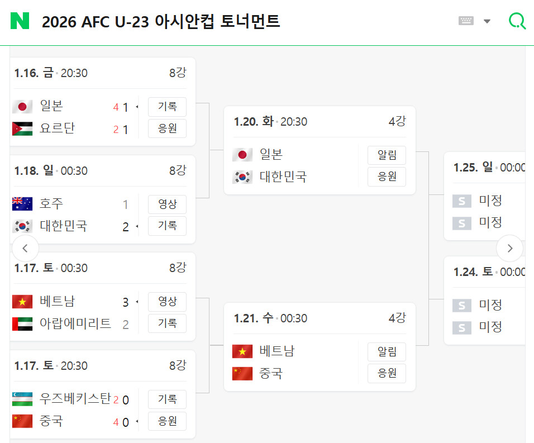Click 응원 for the Japan vs Korea semifinal

click(x=387, y=177)
